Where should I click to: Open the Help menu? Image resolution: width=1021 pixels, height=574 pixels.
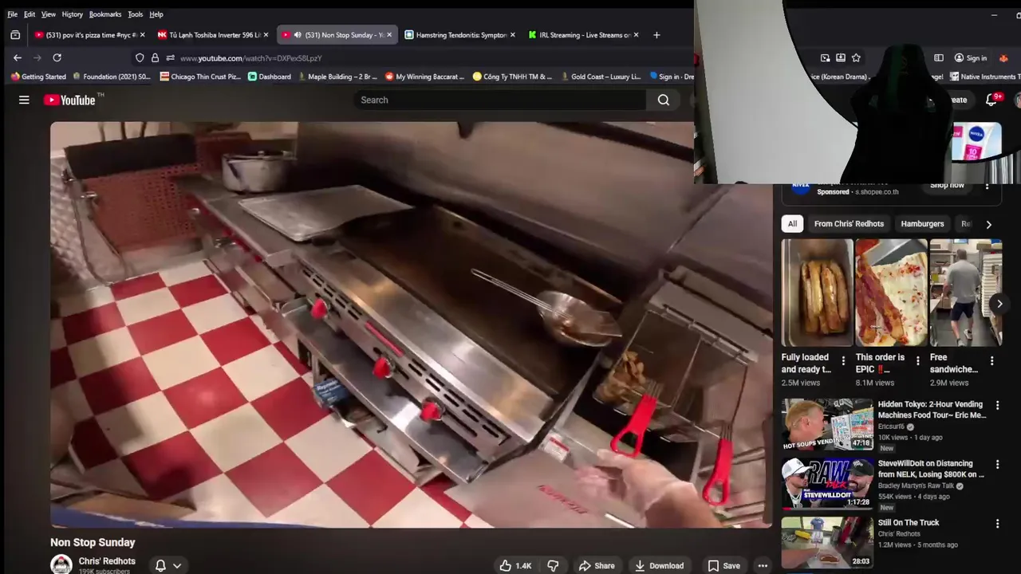[x=156, y=14]
